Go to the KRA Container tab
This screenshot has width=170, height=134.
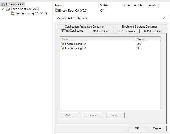153,31
